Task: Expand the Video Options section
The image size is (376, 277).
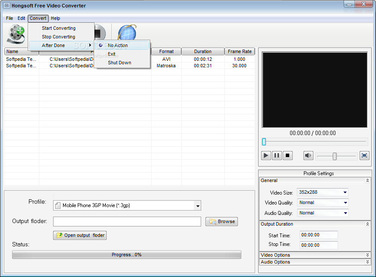Action: click(367, 255)
